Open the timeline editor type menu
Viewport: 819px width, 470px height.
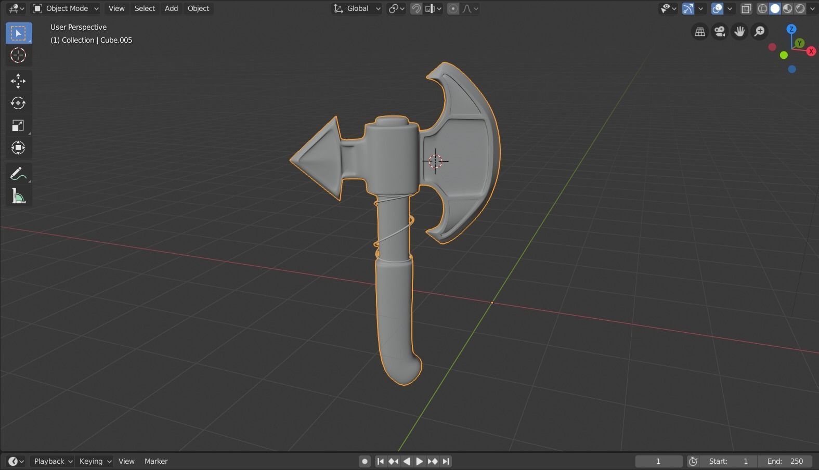16,461
